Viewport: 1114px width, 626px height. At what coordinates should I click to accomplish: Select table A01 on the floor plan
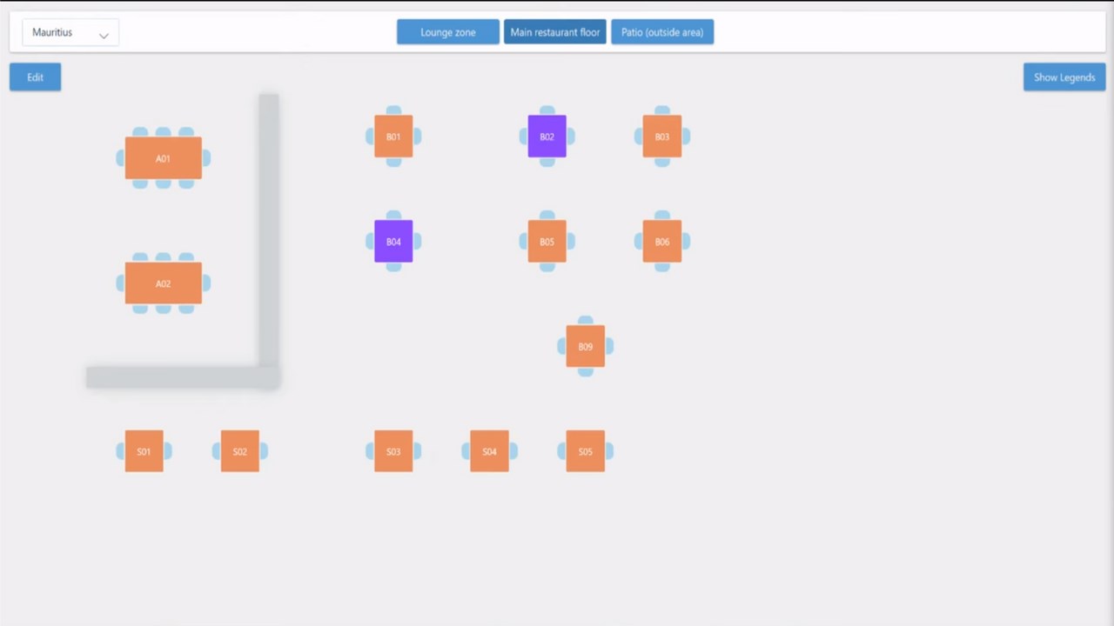[164, 158]
